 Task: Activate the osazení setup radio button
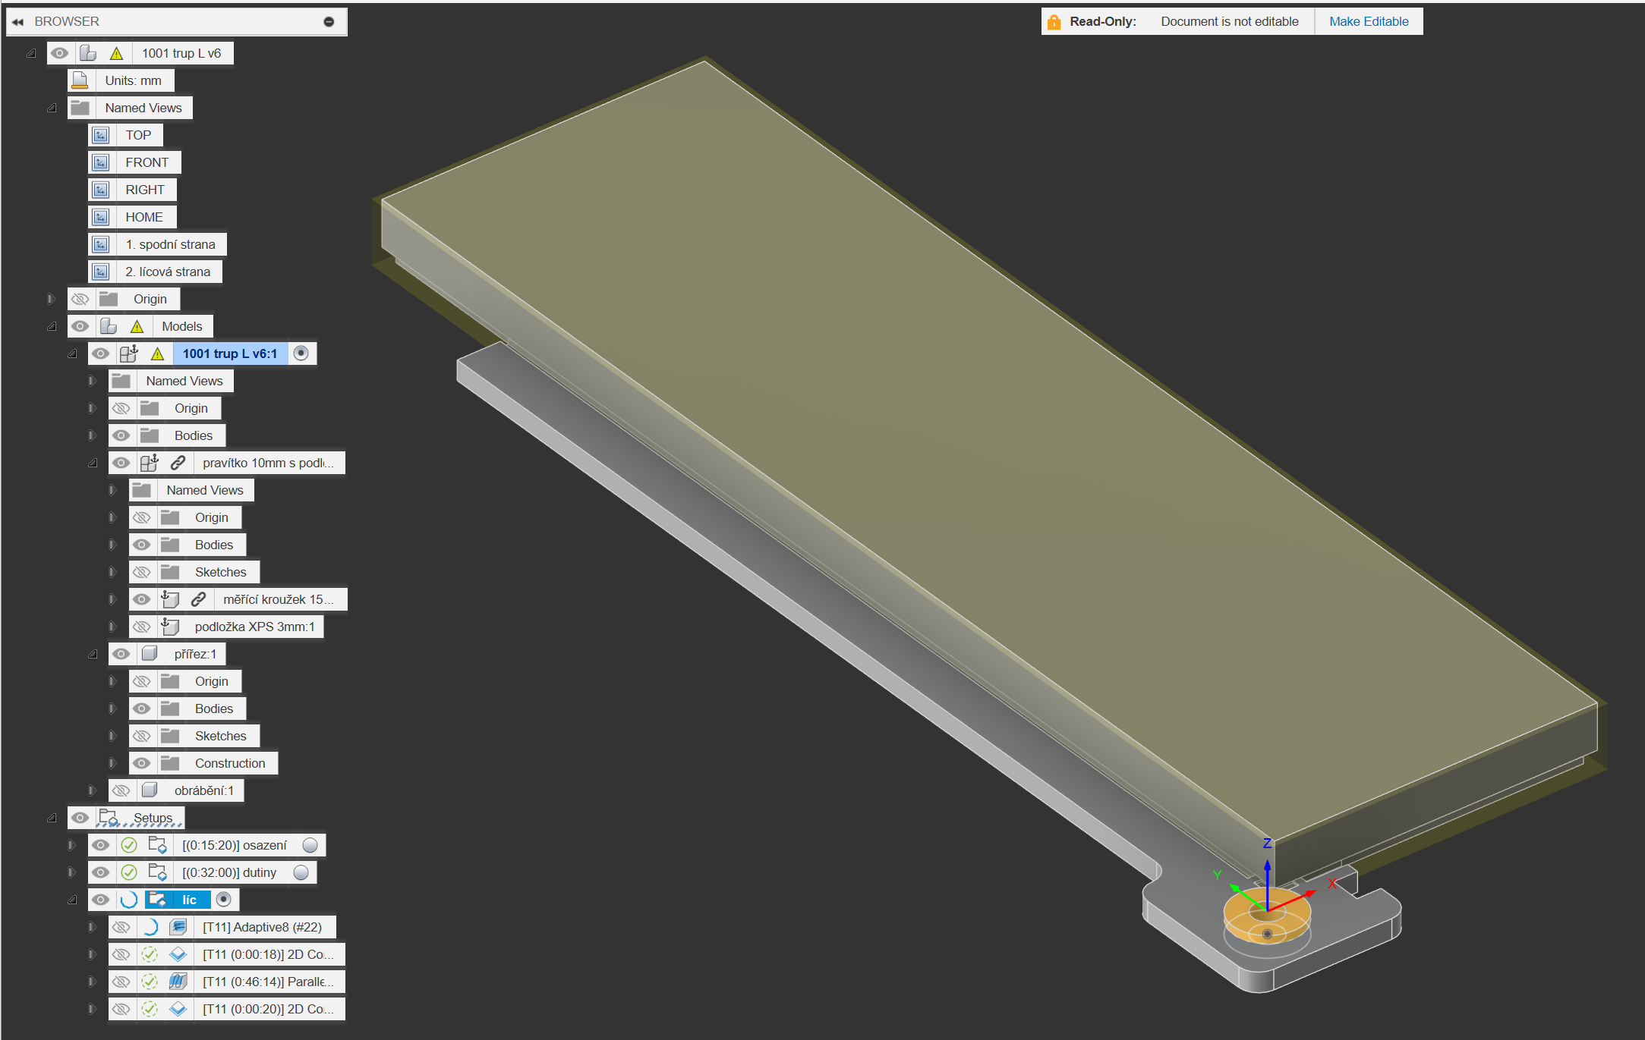[x=310, y=845]
